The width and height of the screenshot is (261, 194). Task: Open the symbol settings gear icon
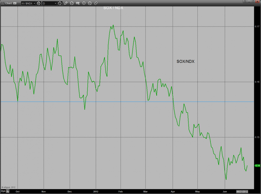tap(39, 3)
